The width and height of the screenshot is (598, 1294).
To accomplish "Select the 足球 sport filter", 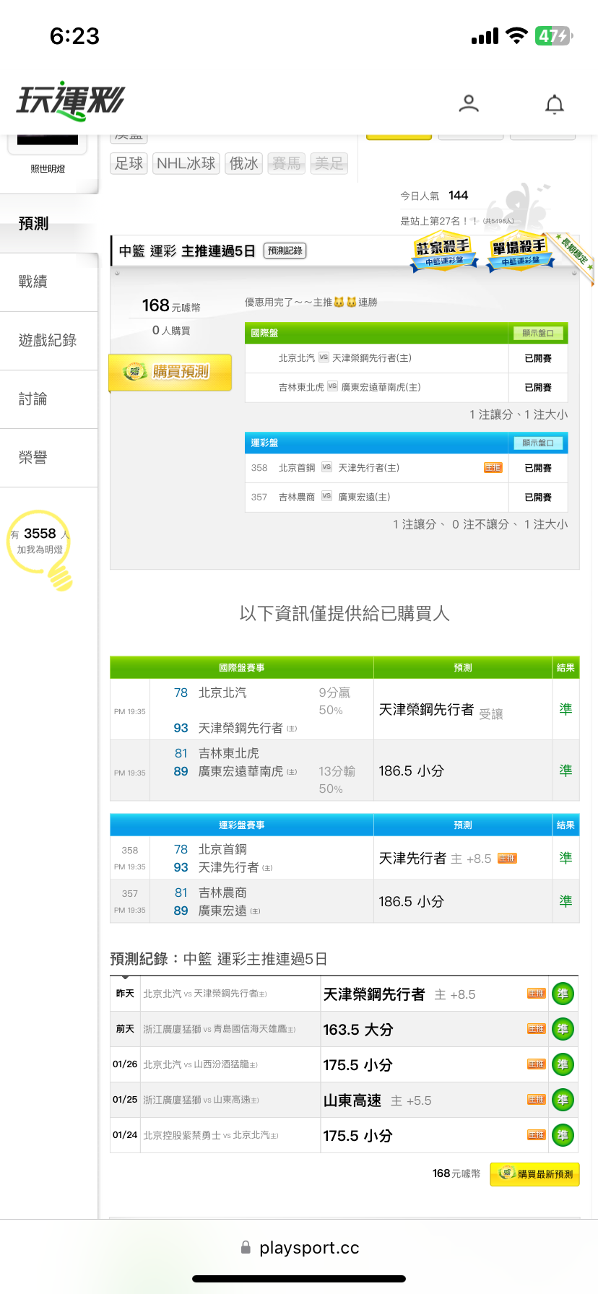I will (129, 163).
